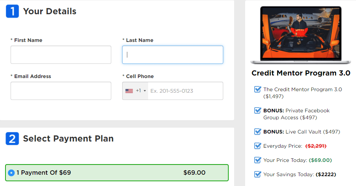356x186 pixels.
Task: Click the Credit Mentor Program 3.0 heading
Action: coord(301,73)
